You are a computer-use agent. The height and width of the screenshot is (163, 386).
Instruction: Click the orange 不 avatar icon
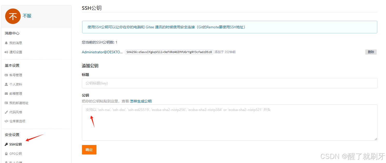click(x=13, y=16)
